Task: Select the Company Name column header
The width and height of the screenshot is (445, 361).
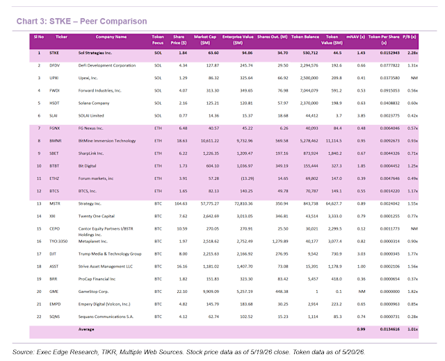Action: (x=111, y=37)
